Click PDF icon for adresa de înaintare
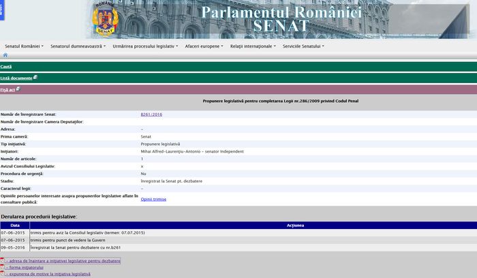The height and width of the screenshot is (278, 477). pos(3,260)
